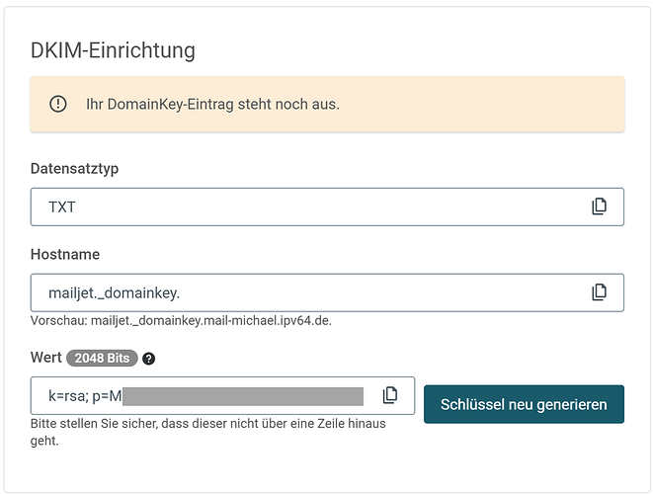Click the k=rsa; p=M text in Wert
This screenshot has height=494, width=653.
(85, 396)
